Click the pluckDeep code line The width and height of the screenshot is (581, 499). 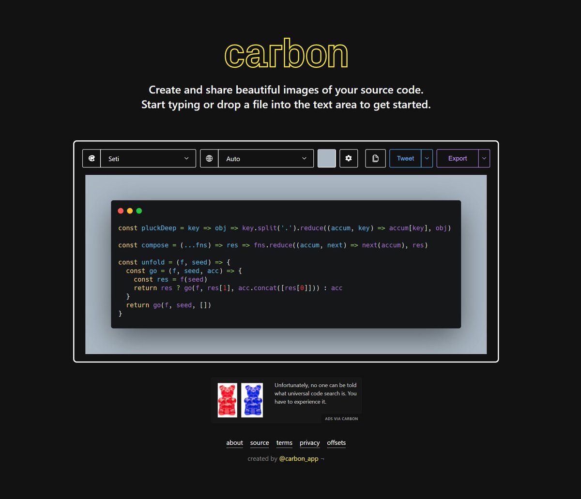[x=285, y=228]
